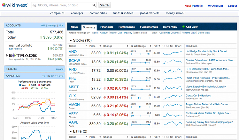Click the MSFT sparkline chart
This screenshot has height=140, width=239.
point(173,88)
